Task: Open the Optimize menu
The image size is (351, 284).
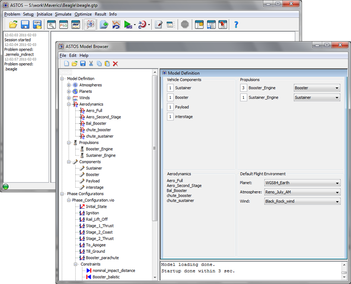Action: pyautogui.click(x=83, y=14)
